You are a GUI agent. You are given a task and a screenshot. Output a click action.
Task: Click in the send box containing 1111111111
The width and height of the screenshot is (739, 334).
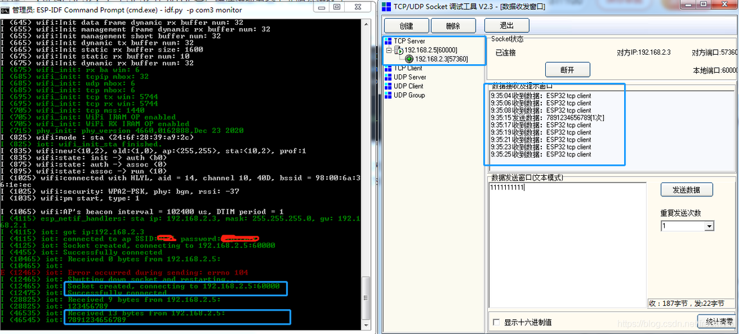(x=567, y=245)
